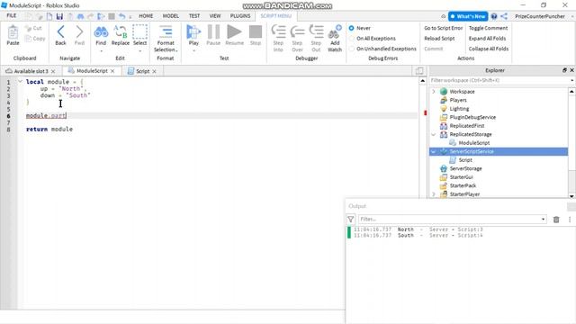
Task: Click the Output filter funnel icon
Action: point(350,220)
